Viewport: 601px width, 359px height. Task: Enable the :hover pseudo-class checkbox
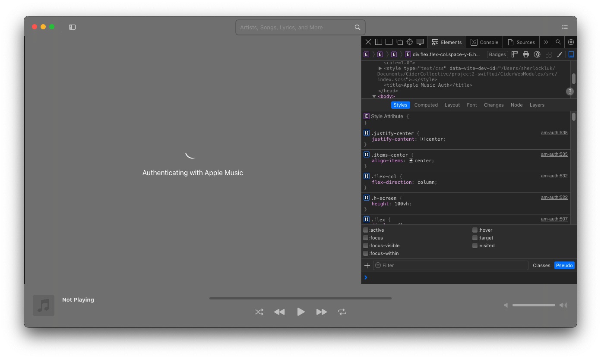[x=475, y=230]
